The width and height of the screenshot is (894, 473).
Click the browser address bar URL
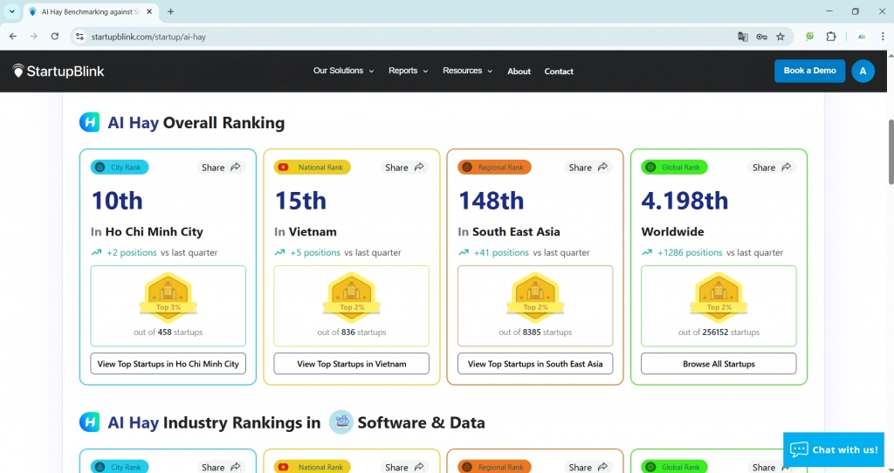[148, 37]
